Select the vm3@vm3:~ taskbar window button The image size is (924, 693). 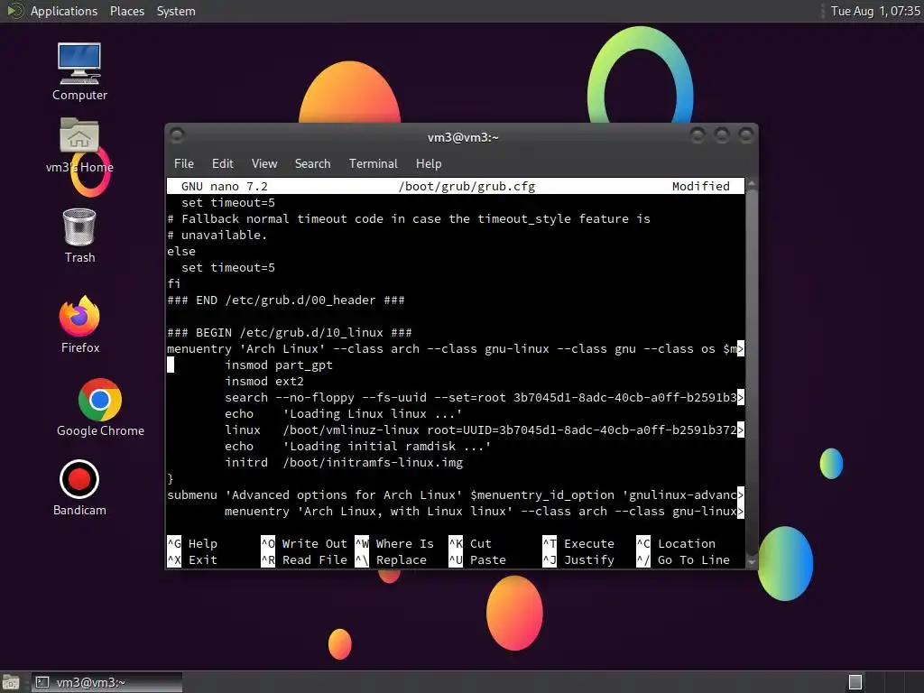pyautogui.click(x=106, y=682)
